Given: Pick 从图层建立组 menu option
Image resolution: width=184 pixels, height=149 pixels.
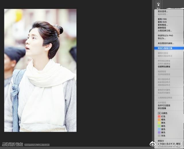Looking at the screenshot, I should (x=165, y=31).
